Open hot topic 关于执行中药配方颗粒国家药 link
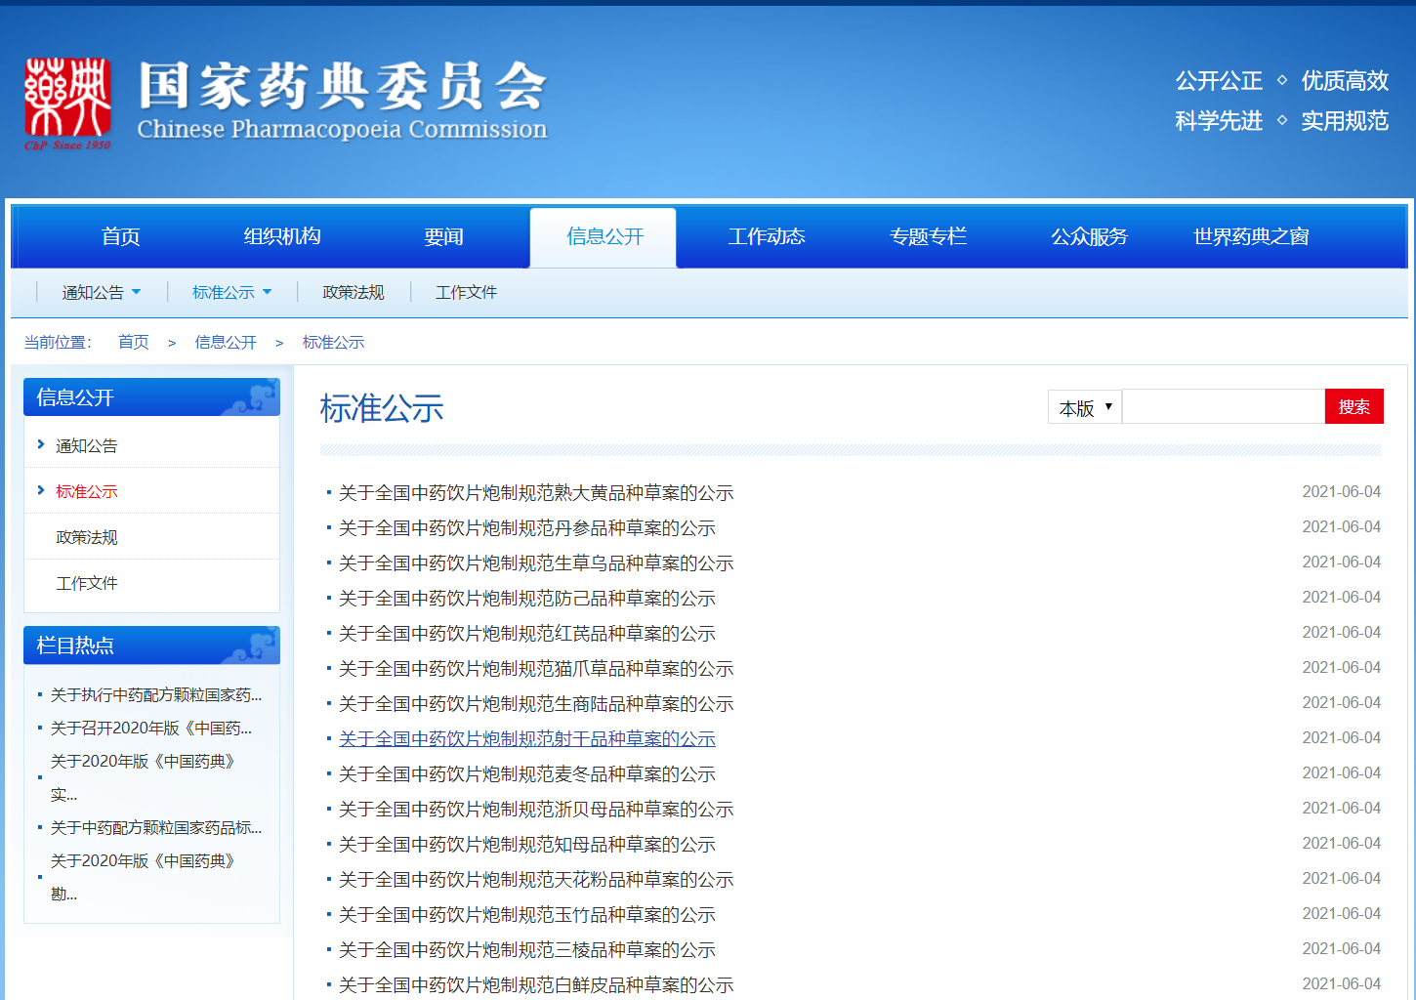Image resolution: width=1416 pixels, height=1000 pixels. (156, 695)
